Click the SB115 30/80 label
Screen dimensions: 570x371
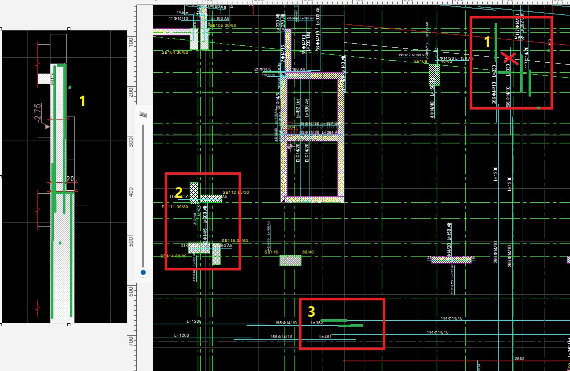click(235, 241)
